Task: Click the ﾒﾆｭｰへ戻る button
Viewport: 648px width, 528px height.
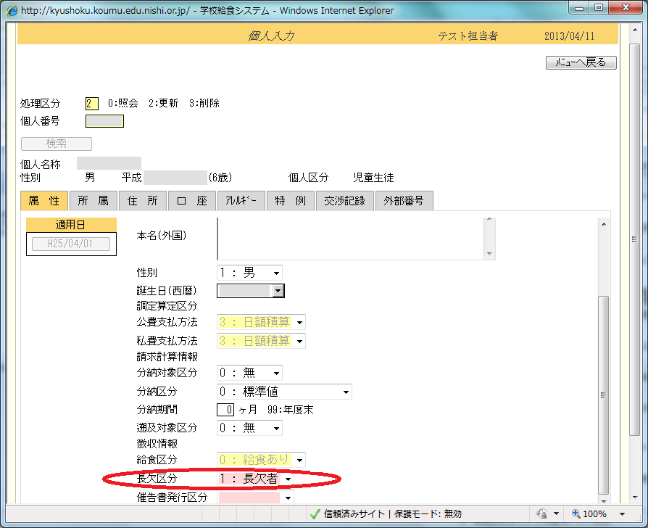Action: 581,62
